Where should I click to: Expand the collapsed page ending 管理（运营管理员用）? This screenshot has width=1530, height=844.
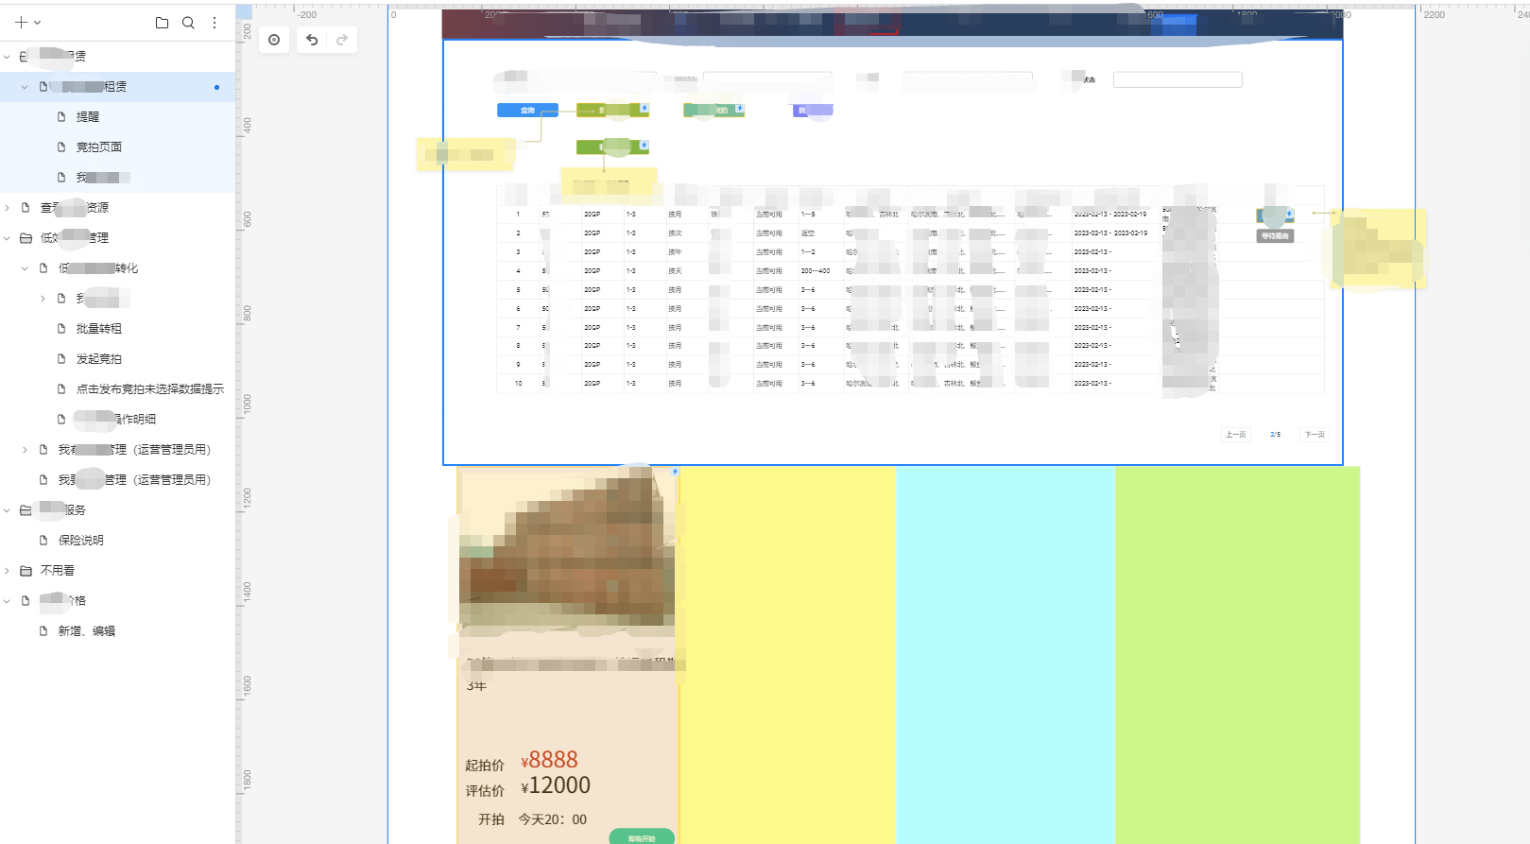point(25,450)
